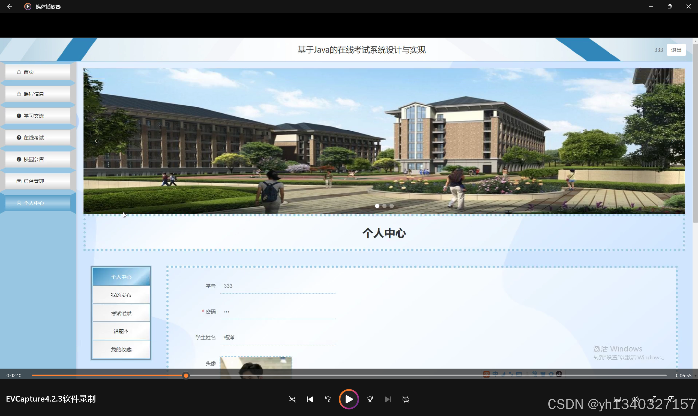Go to previous track
The image size is (698, 416).
(x=310, y=399)
